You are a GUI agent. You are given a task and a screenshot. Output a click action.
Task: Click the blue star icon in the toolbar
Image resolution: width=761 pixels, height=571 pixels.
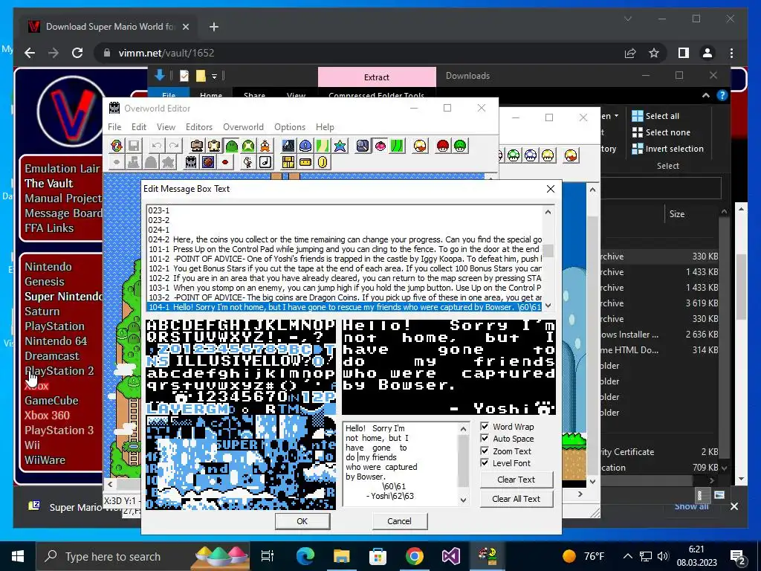pos(340,146)
